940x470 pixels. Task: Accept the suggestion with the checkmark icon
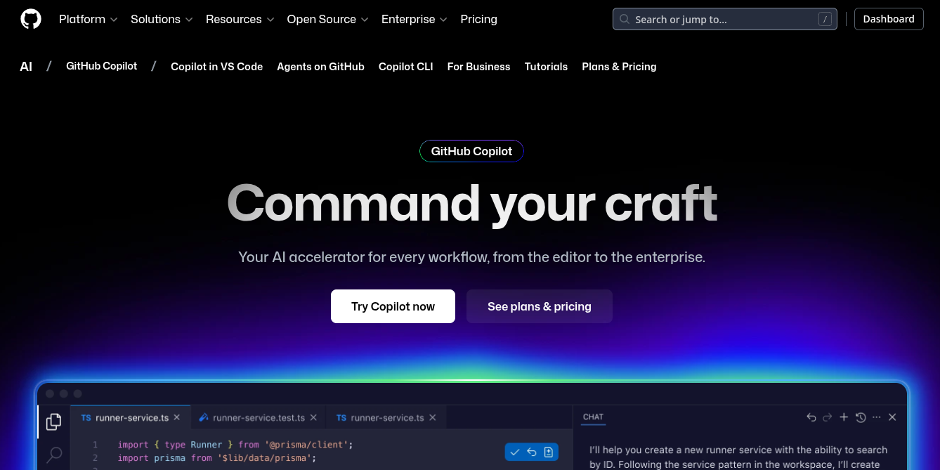[515, 452]
